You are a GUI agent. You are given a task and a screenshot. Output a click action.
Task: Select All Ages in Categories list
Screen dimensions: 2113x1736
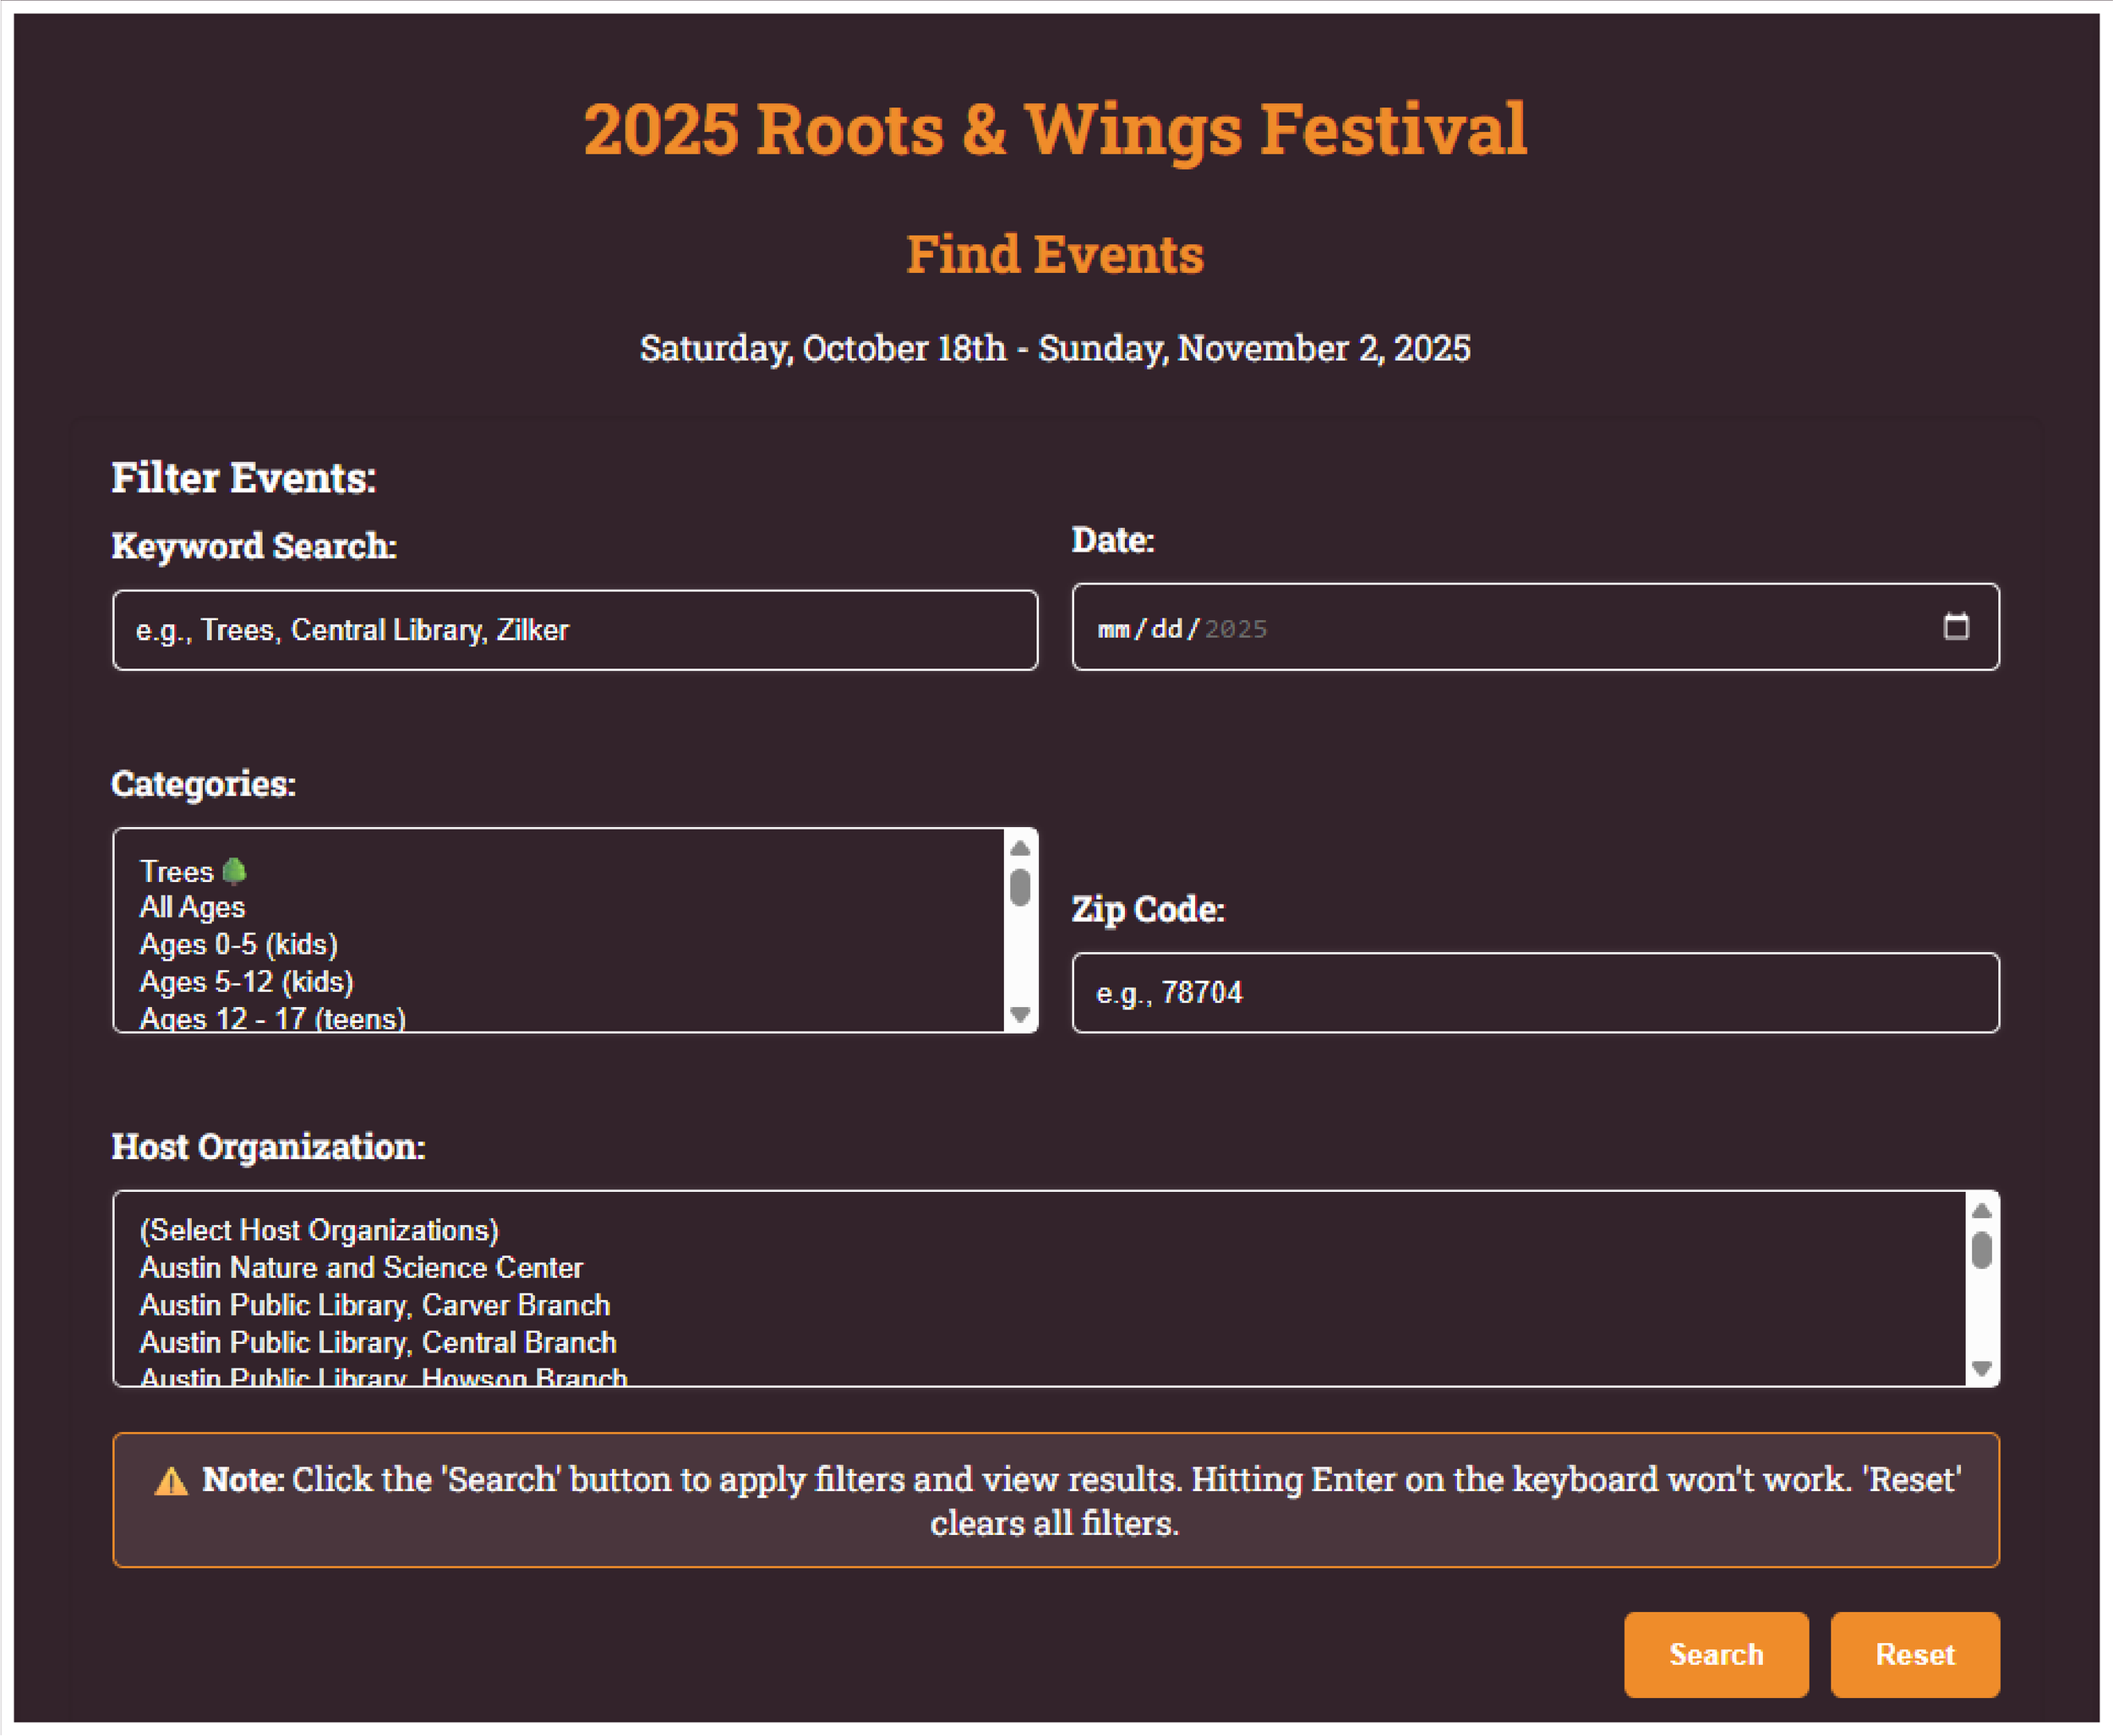[x=191, y=908]
